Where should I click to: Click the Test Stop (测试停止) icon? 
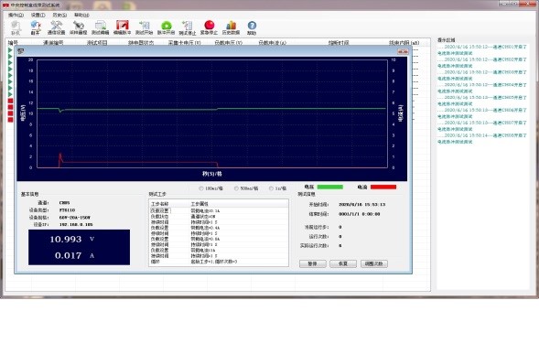[x=188, y=27]
